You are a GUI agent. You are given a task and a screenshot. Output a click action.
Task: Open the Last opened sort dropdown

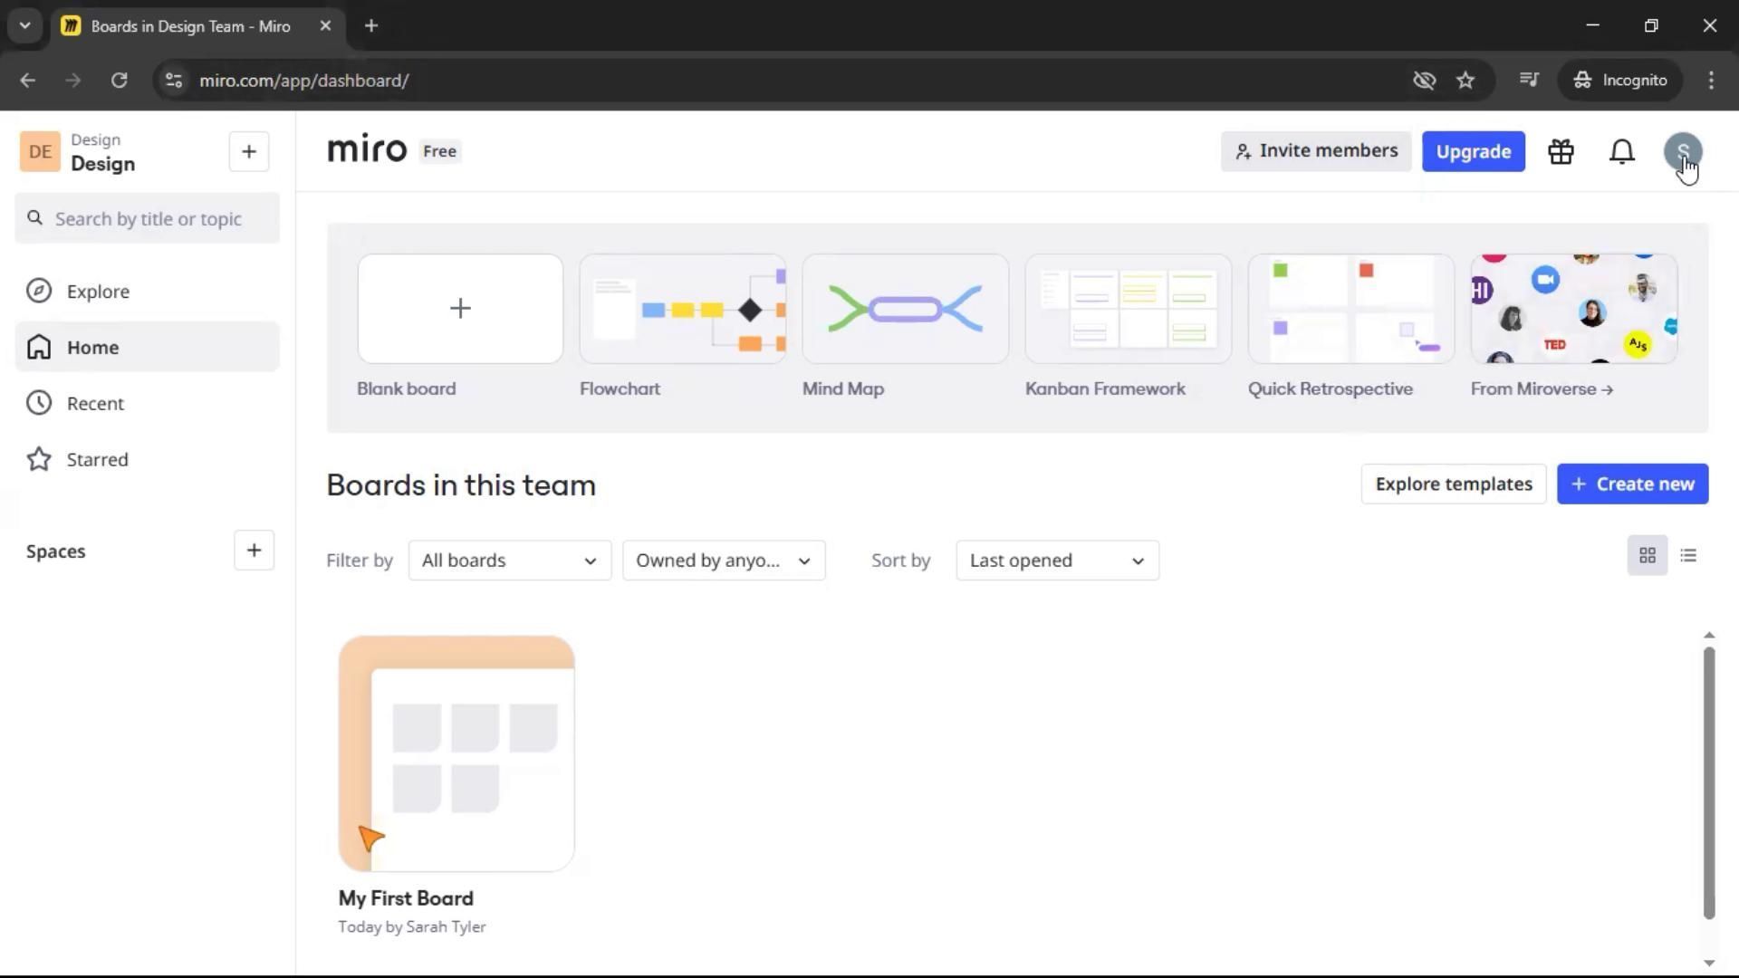(x=1056, y=561)
